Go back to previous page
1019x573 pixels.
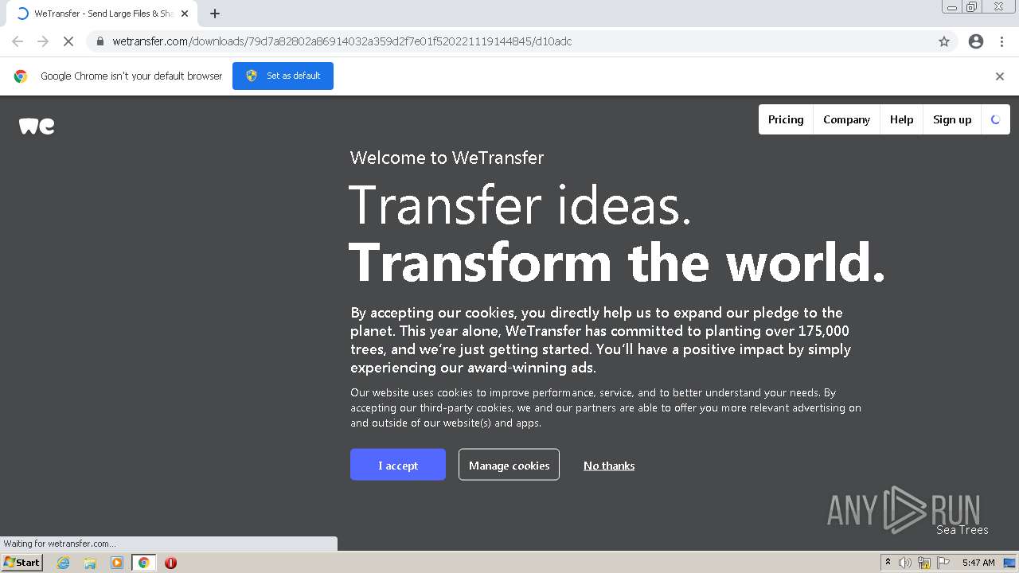(x=18, y=41)
